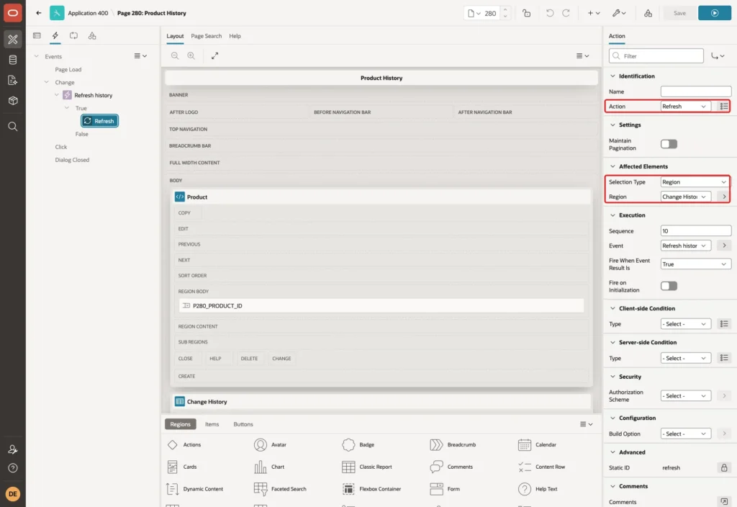Image resolution: width=737 pixels, height=507 pixels.
Task: Open the Team Development sidebar icon
Action: (13, 80)
